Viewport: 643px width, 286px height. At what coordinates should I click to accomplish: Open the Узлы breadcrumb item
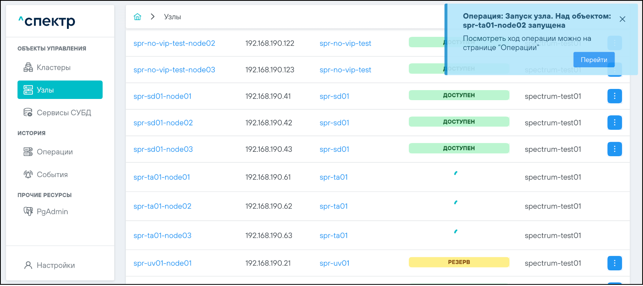172,17
